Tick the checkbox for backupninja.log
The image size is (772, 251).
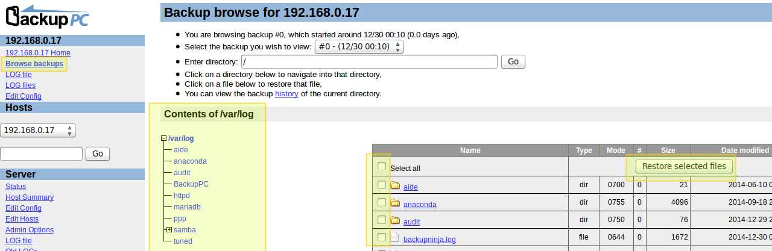click(381, 237)
